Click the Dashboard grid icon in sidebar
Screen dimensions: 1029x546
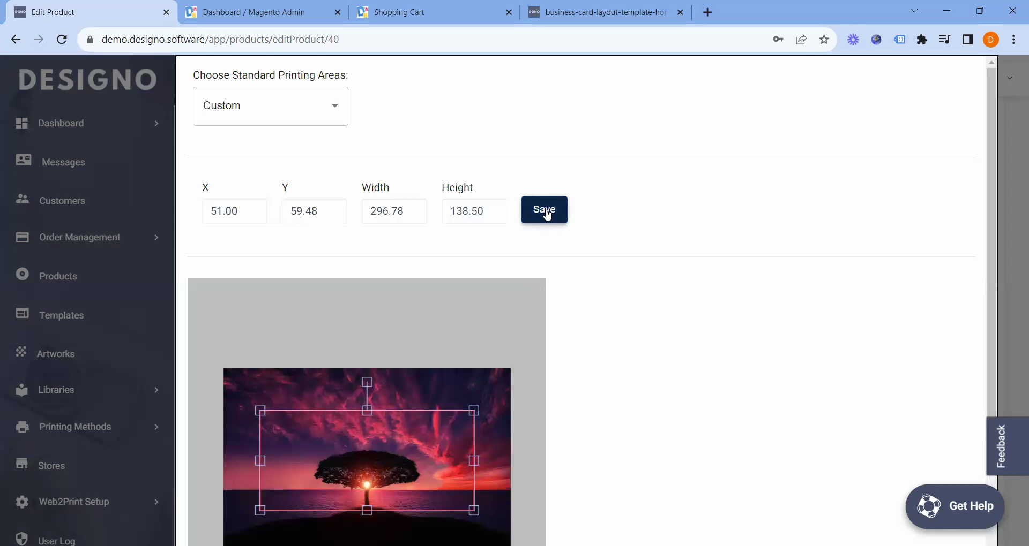pyautogui.click(x=21, y=123)
